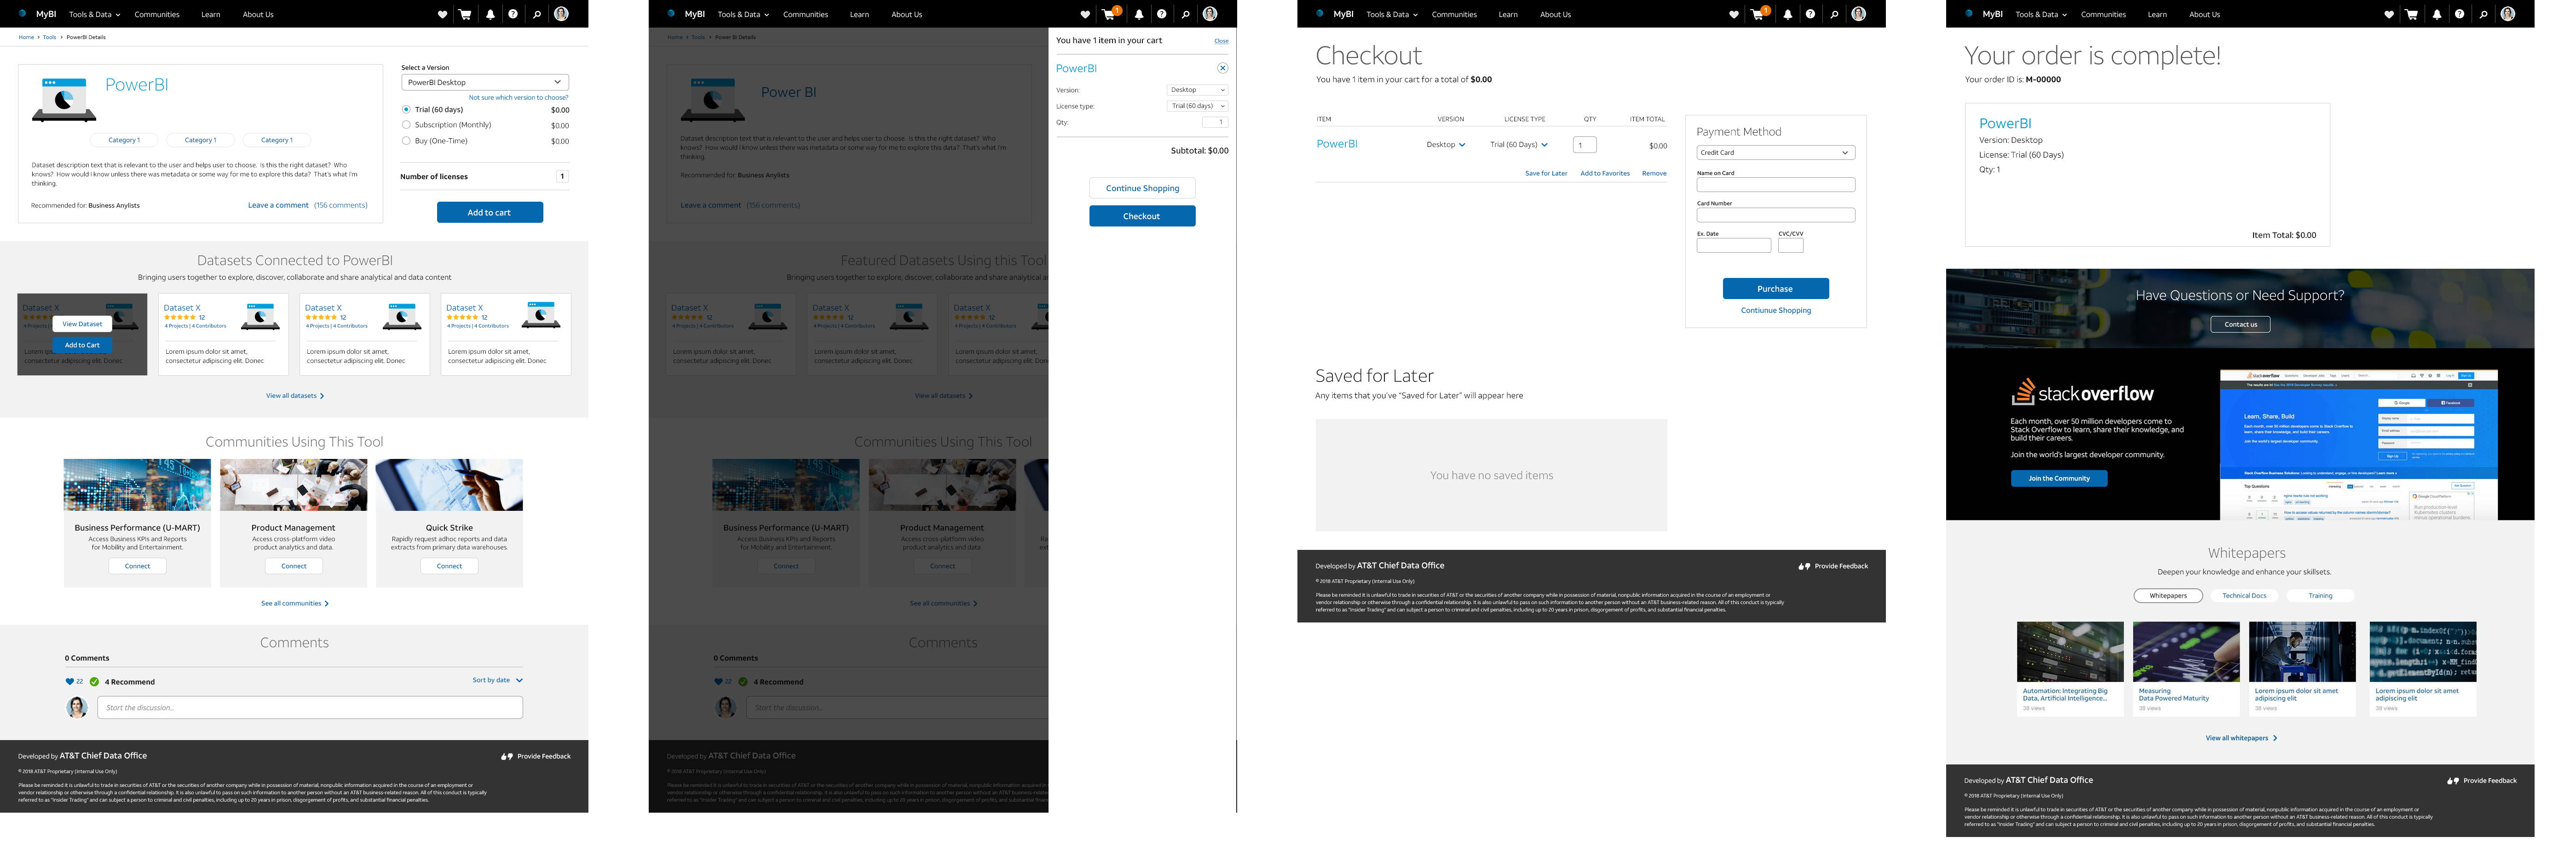Click green checkmark beside 4 Recommend
The width and height of the screenshot is (2576, 854).
tap(94, 682)
